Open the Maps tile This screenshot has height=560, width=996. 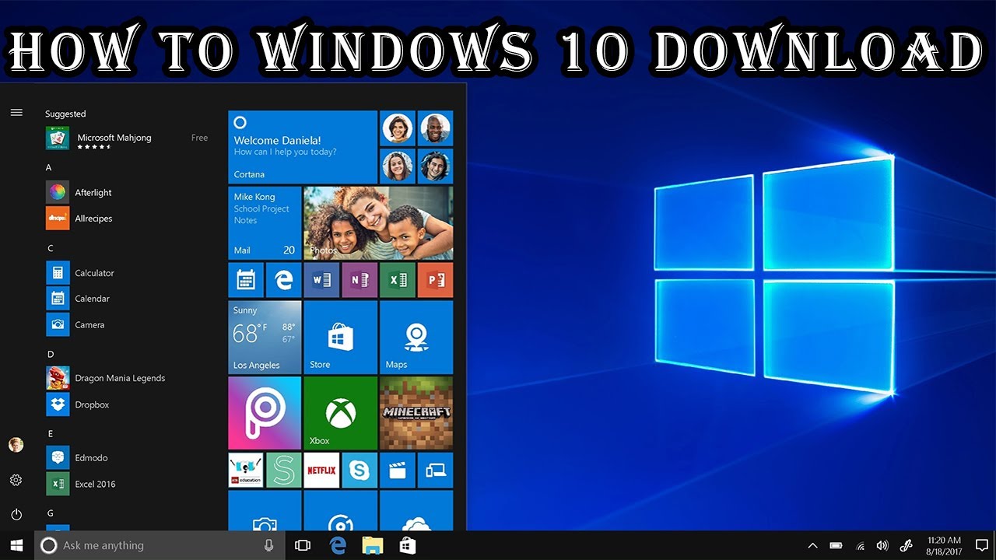[x=416, y=337]
